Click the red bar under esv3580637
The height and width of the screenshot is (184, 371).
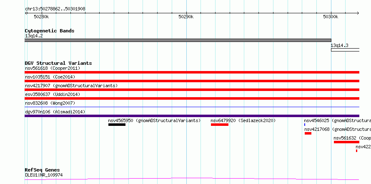pos(192,98)
